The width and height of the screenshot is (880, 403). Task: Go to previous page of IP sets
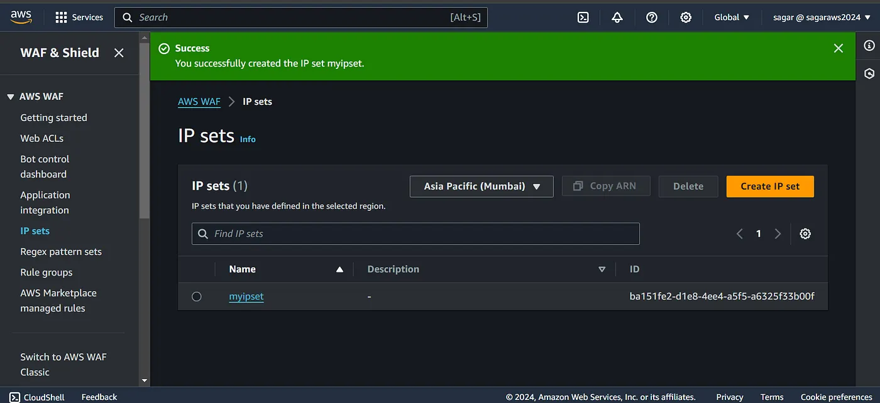740,234
